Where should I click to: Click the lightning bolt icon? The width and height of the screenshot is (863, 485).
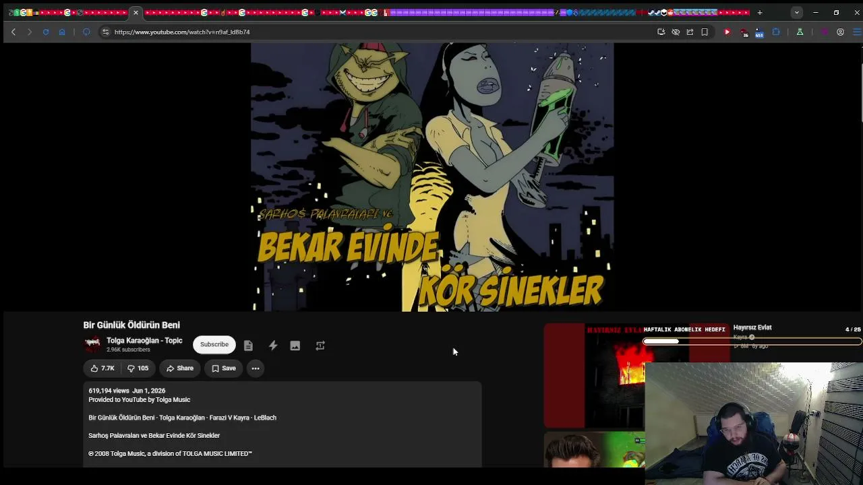(x=273, y=346)
